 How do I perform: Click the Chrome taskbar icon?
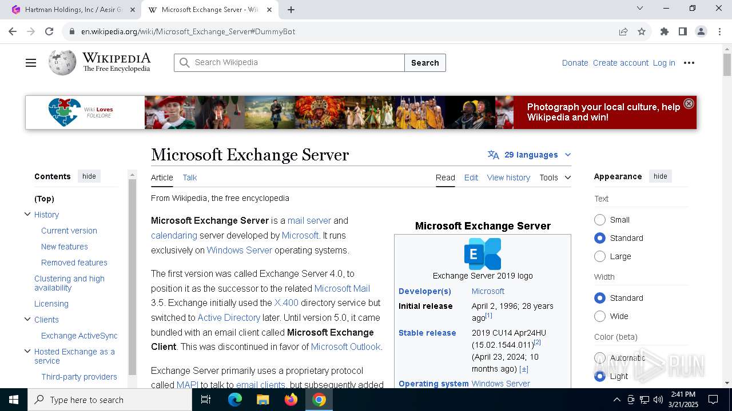[319, 400]
